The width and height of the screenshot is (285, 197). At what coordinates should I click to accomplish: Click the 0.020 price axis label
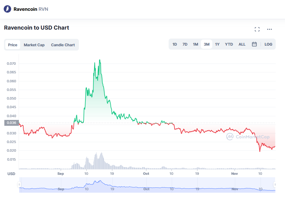11,150
